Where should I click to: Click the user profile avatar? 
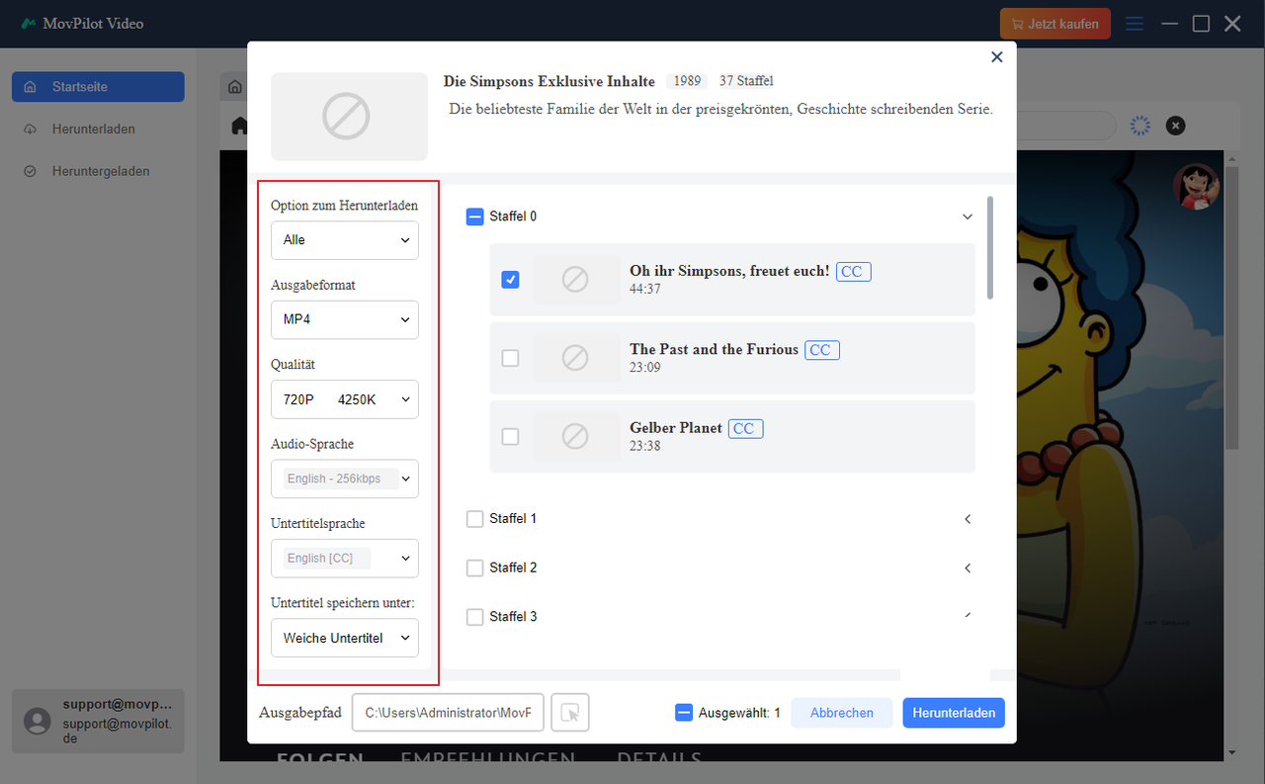pyautogui.click(x=1195, y=185)
